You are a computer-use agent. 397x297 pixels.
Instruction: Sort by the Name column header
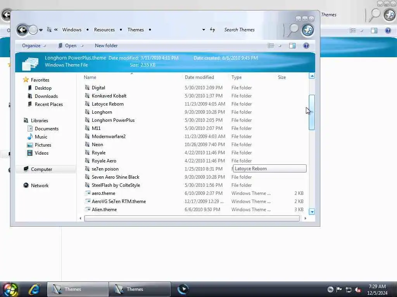click(x=90, y=77)
